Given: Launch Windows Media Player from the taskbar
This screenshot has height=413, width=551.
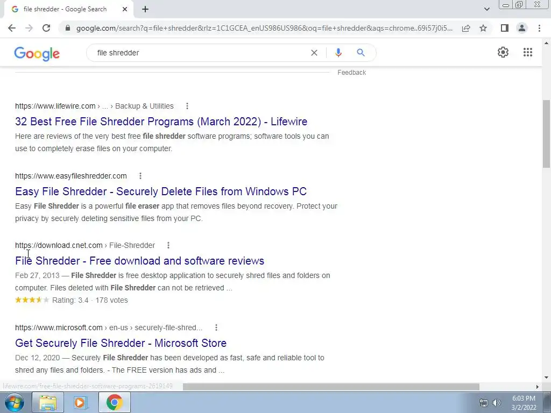Looking at the screenshot, I should [x=80, y=403].
